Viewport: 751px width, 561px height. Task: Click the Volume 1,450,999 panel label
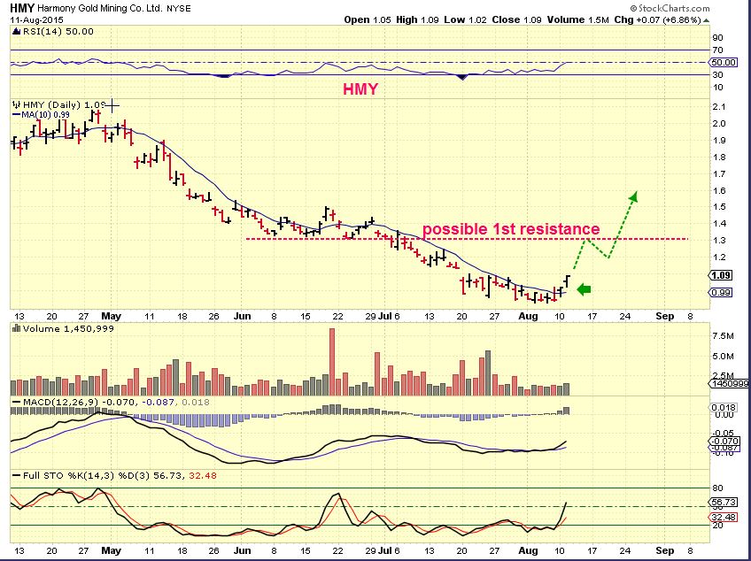pos(67,329)
